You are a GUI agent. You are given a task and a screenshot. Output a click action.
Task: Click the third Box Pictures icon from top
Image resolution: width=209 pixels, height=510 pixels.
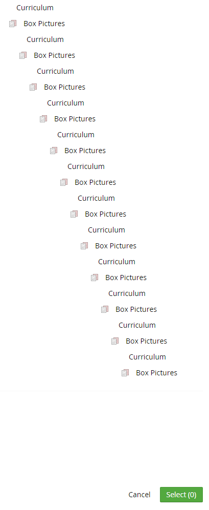pos(33,87)
